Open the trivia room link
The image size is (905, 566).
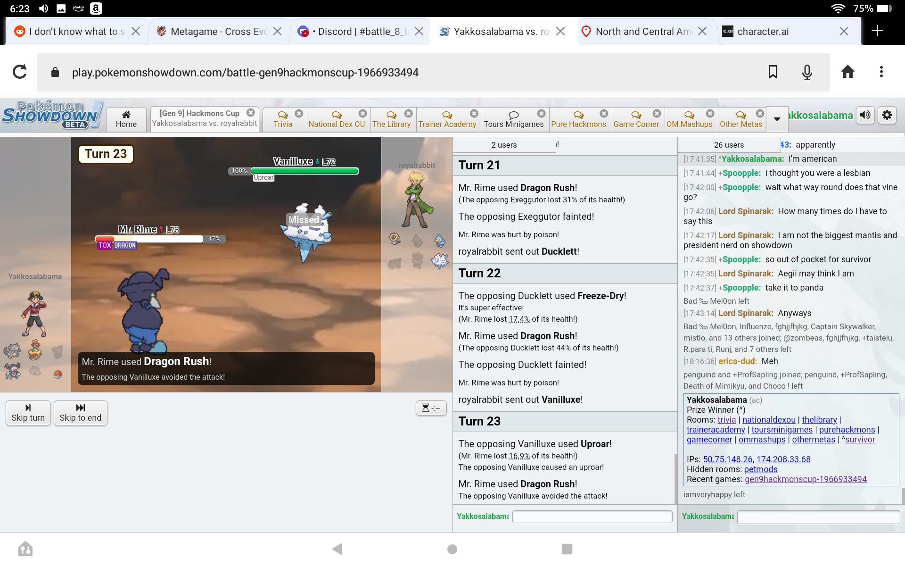point(726,420)
